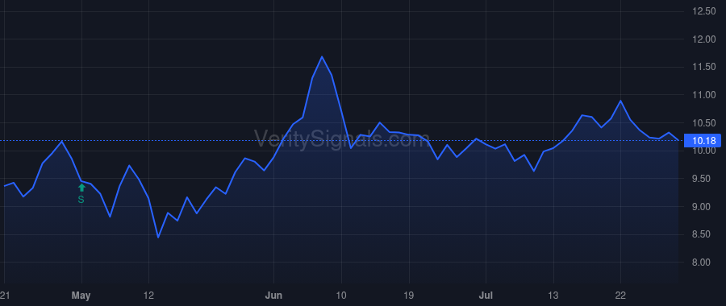Click the VeritySignals.com watermark text
This screenshot has height=306, width=726.
342,138
